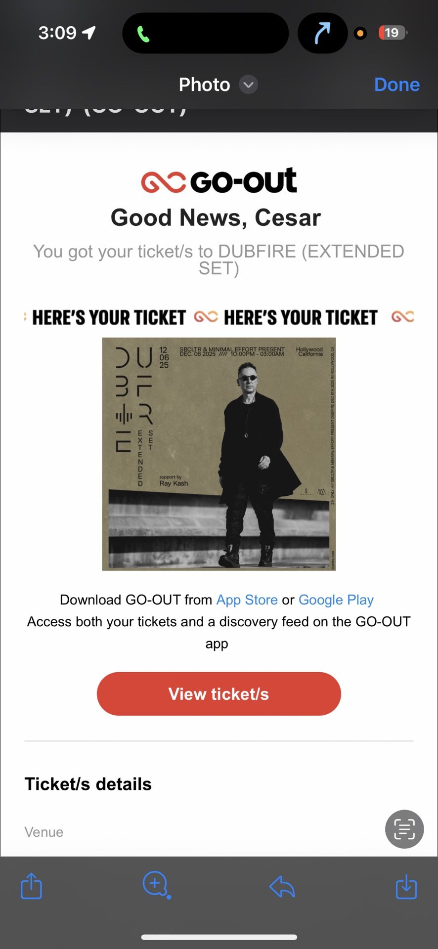438x949 pixels.
Task: Tap the share icon in bottom toolbar
Action: point(31,885)
